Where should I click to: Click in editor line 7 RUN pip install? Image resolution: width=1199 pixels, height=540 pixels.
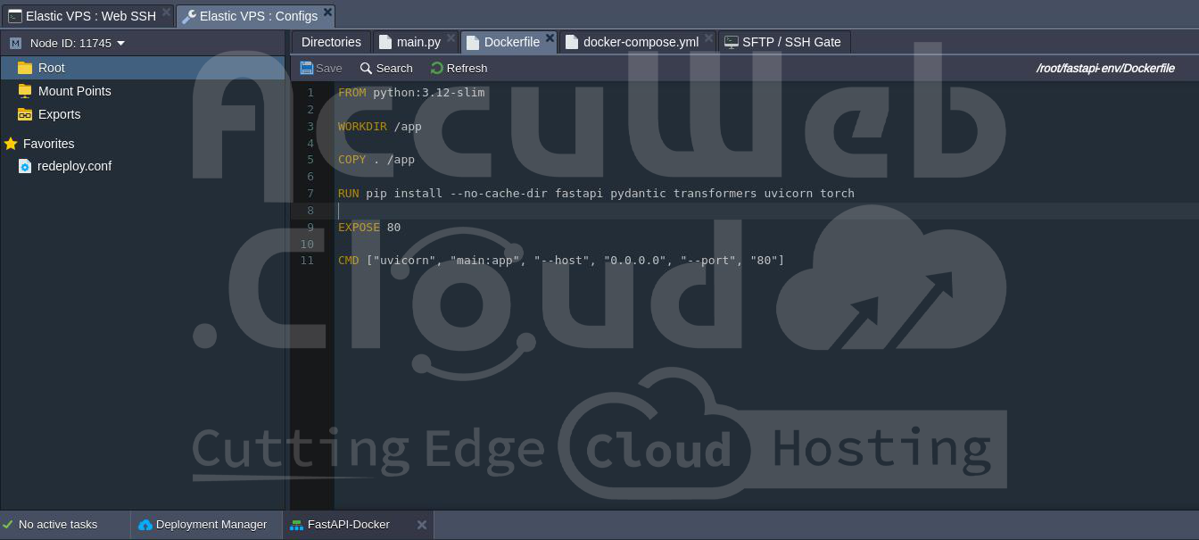[x=596, y=194]
